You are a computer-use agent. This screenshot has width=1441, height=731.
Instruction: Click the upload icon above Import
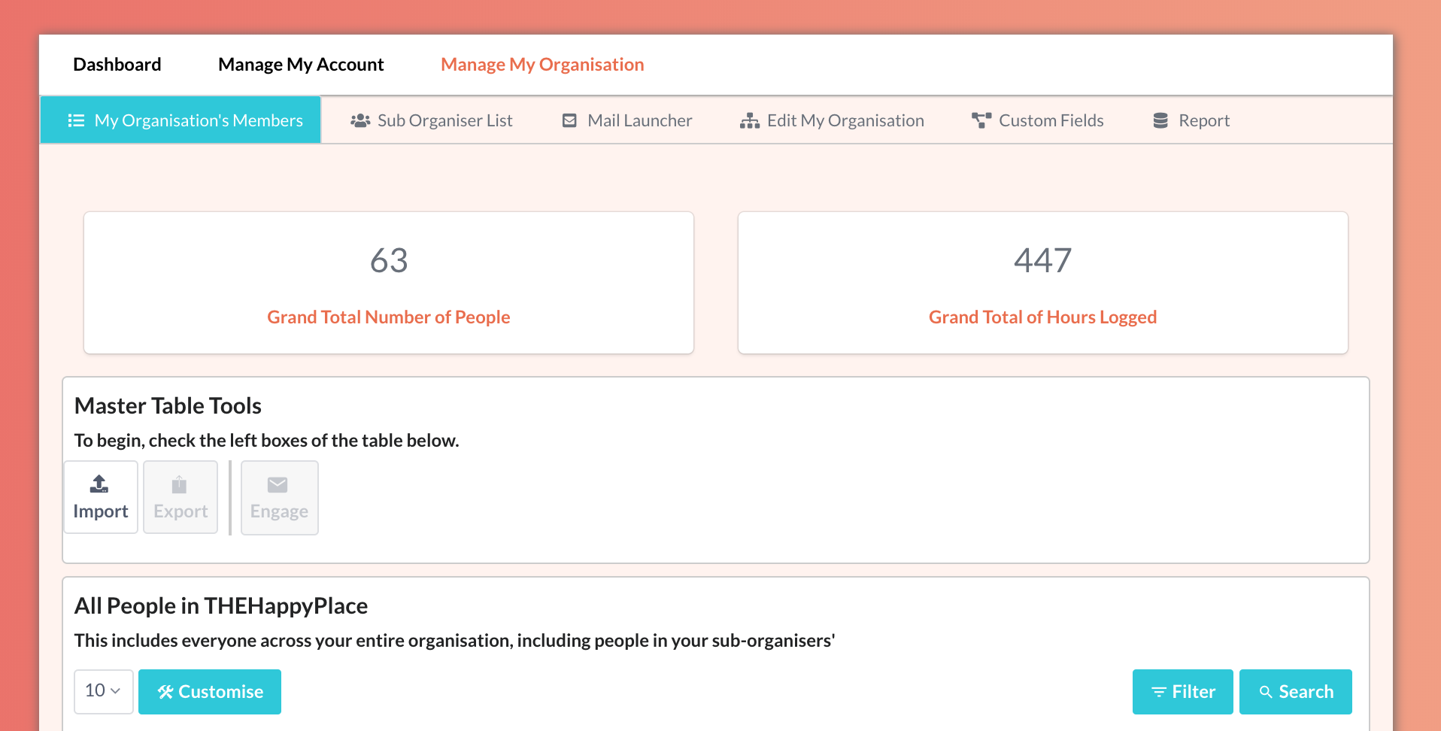point(99,484)
